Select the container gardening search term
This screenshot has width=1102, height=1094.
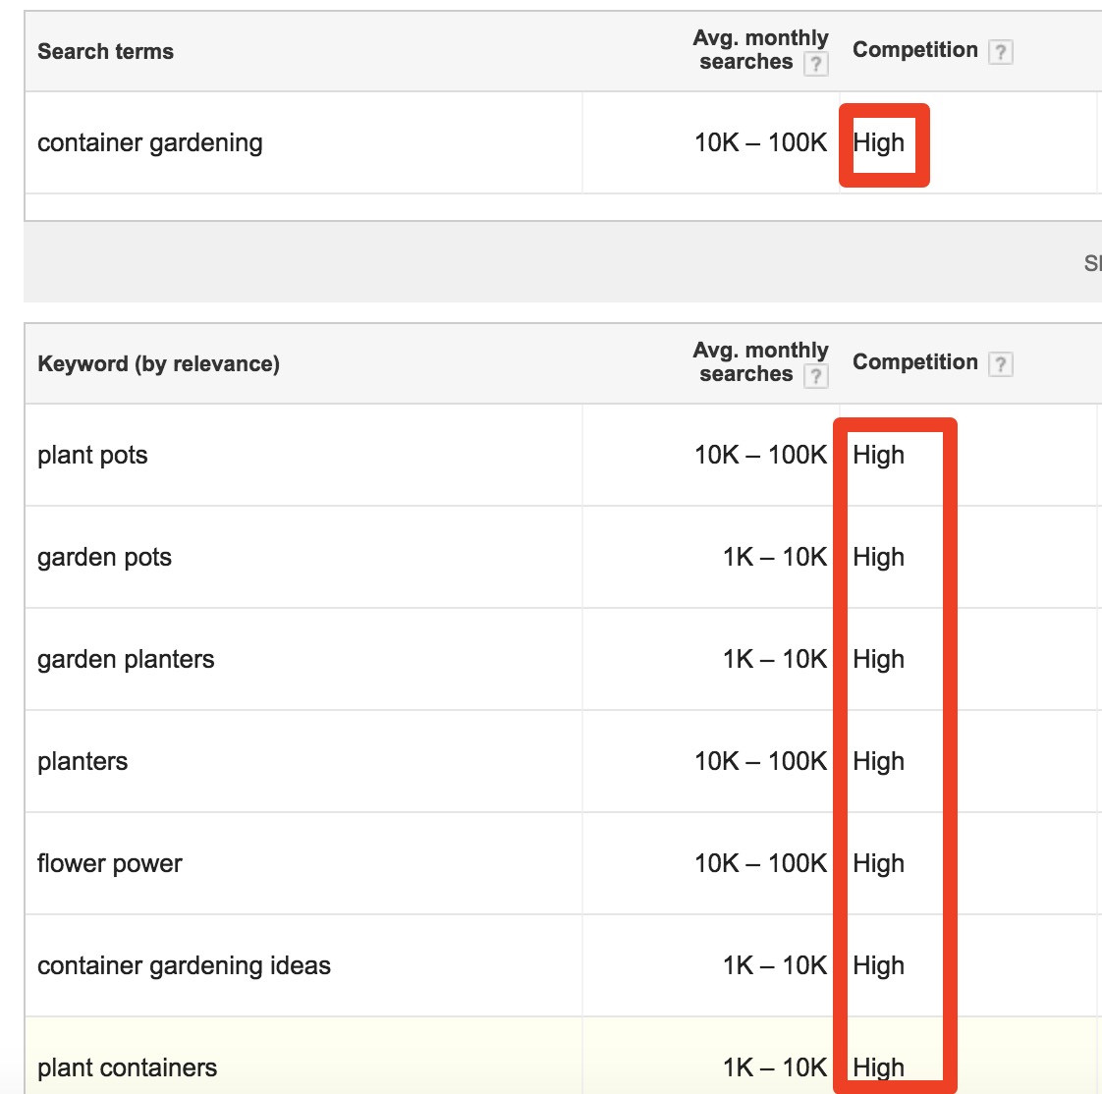click(149, 142)
